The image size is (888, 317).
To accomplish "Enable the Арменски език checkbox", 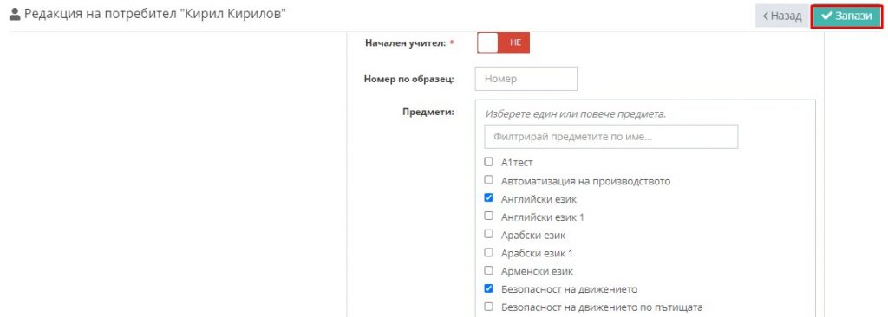I will pyautogui.click(x=489, y=270).
